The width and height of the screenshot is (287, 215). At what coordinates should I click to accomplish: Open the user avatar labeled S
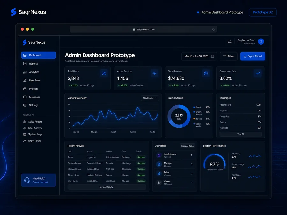pos(261,42)
